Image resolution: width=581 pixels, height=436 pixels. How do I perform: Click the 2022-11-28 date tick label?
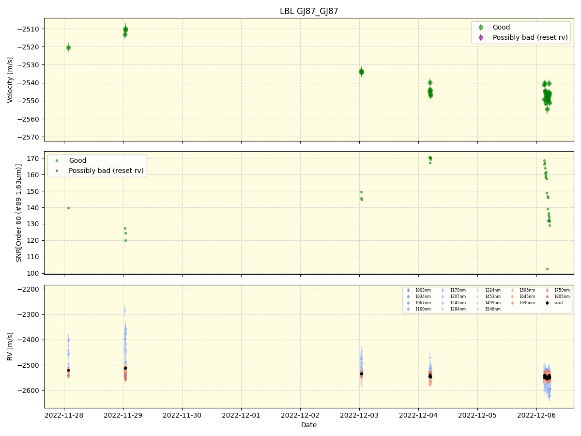(x=64, y=415)
